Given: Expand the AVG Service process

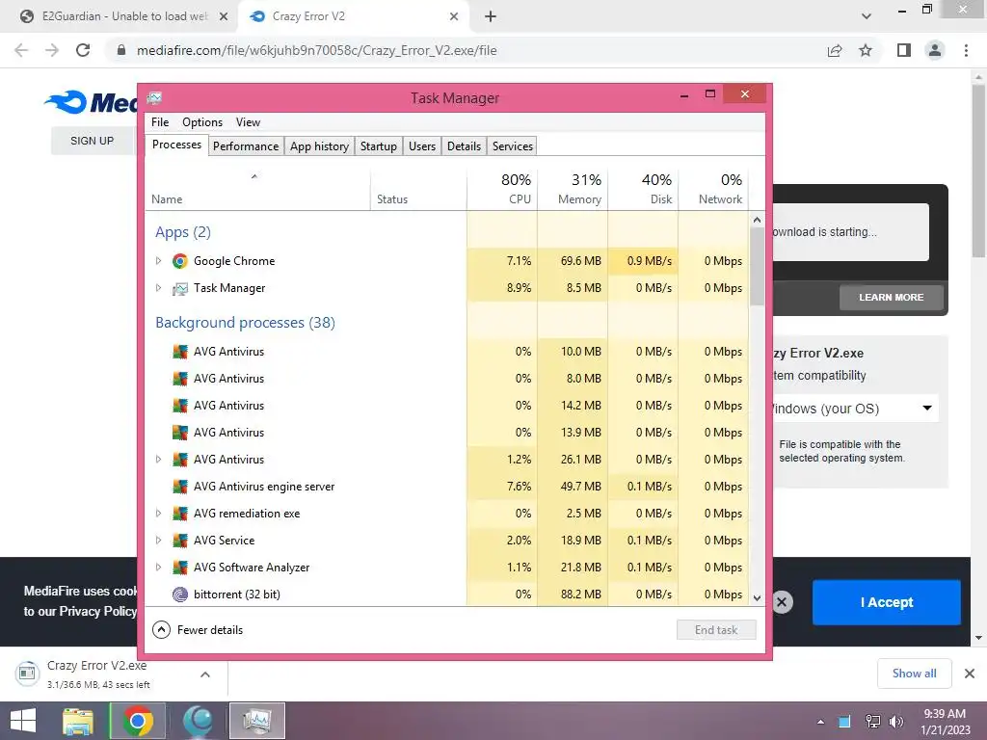Looking at the screenshot, I should (159, 541).
